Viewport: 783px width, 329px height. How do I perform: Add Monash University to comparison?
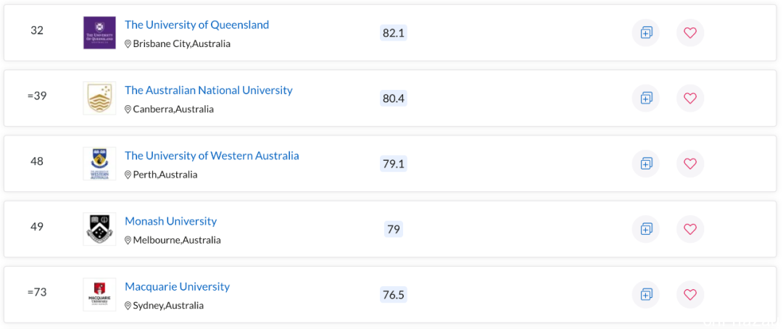coord(646,229)
